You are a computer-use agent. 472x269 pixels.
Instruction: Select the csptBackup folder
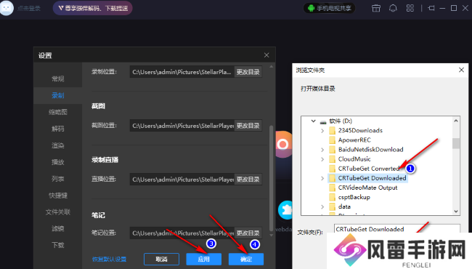(x=354, y=197)
